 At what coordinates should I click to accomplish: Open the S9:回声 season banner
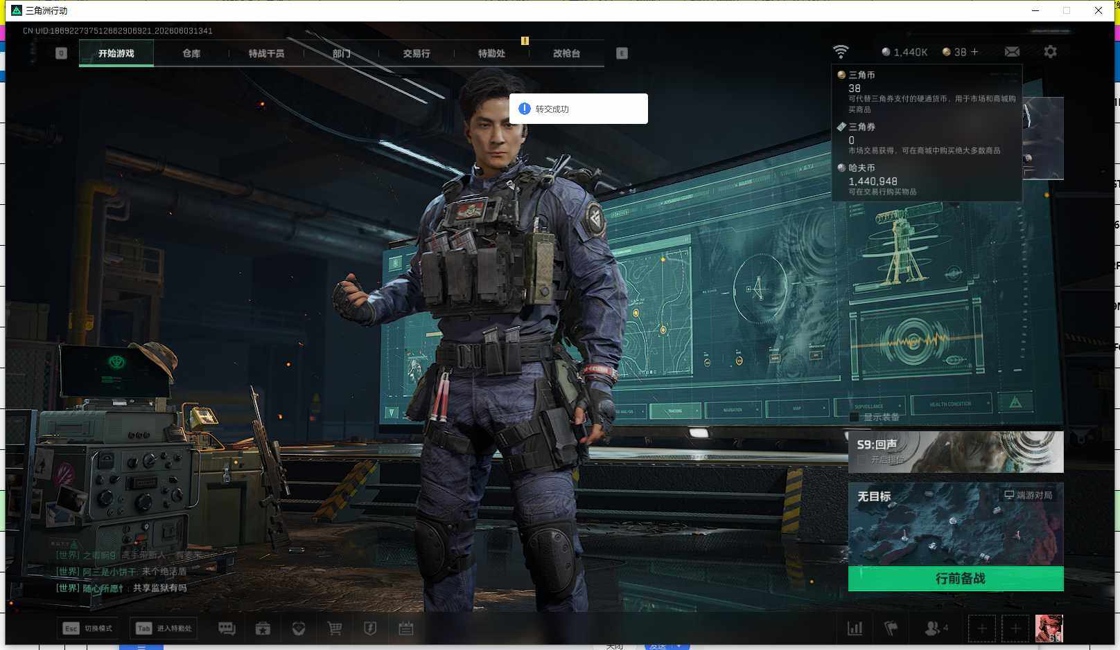tap(956, 452)
